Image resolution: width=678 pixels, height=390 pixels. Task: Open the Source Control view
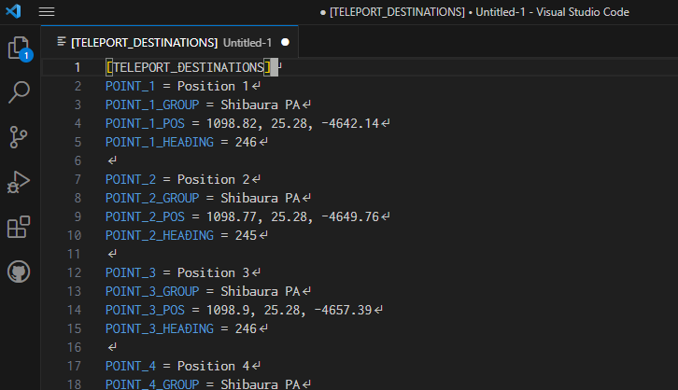19,137
